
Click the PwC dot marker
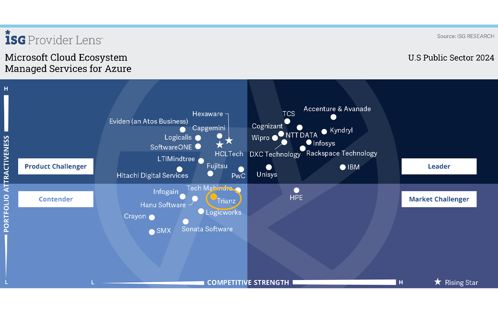click(241, 170)
